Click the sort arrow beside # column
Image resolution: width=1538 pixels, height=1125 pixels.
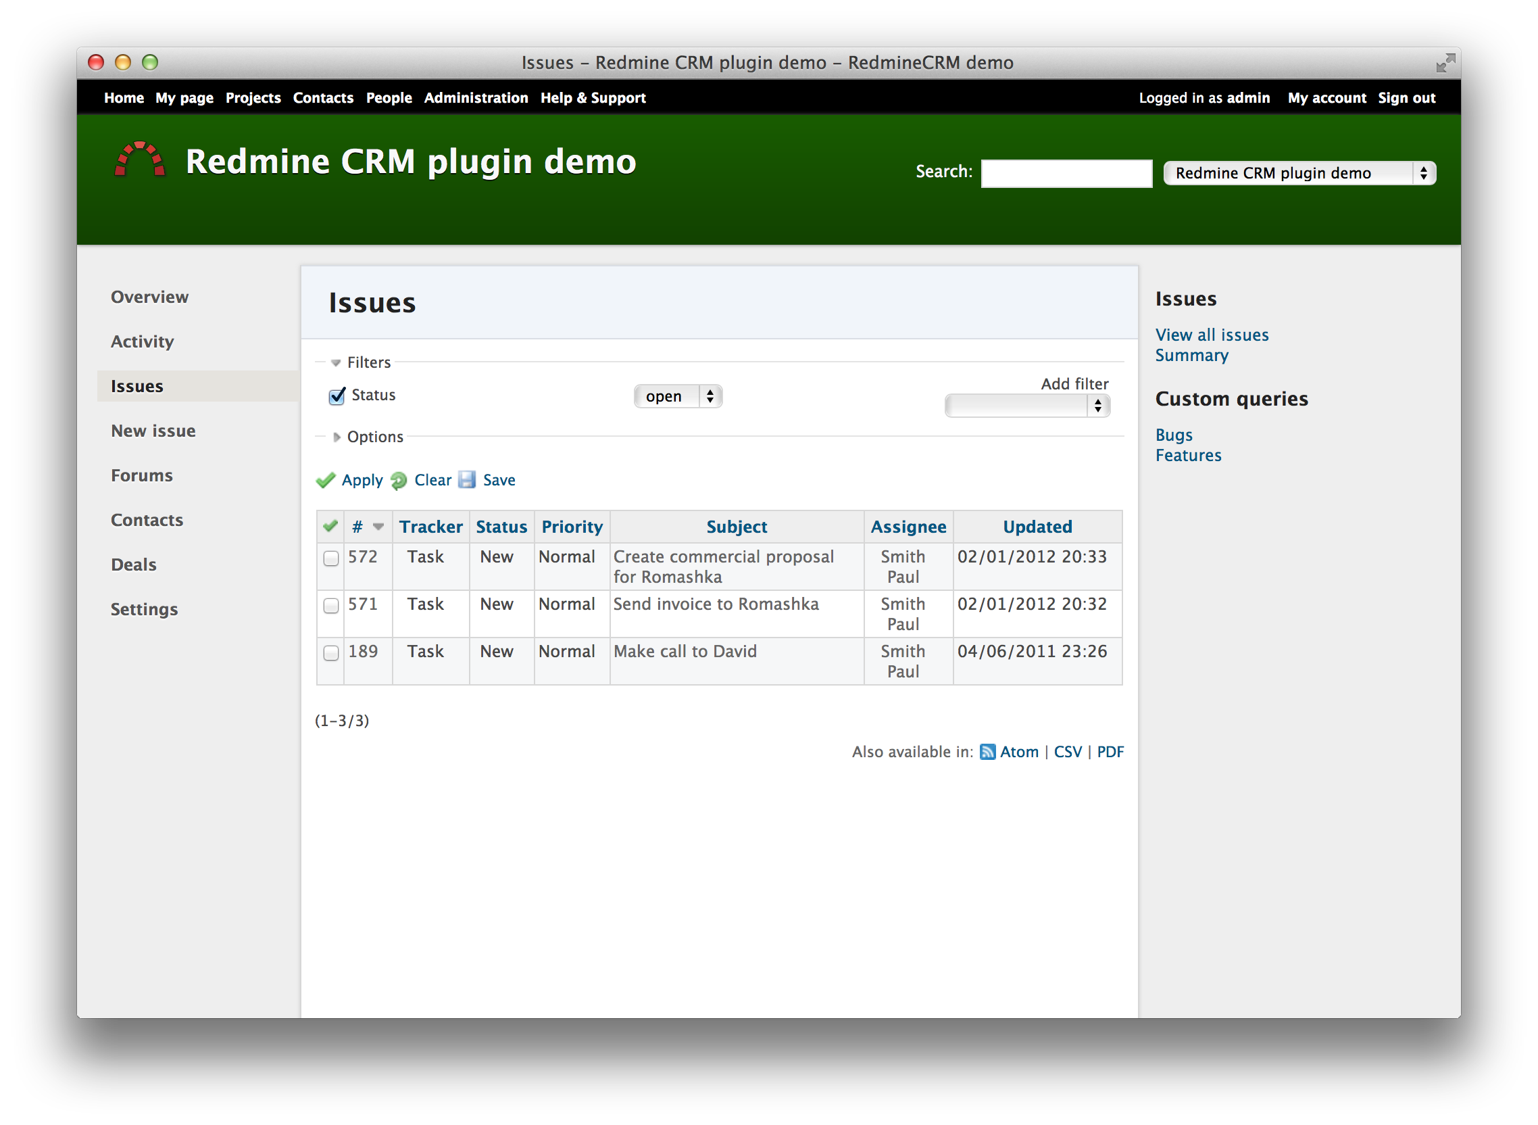tap(378, 527)
